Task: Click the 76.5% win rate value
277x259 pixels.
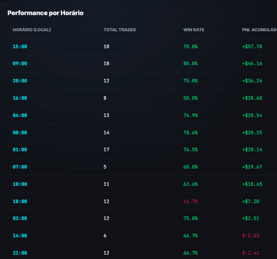Action: pyautogui.click(x=191, y=150)
